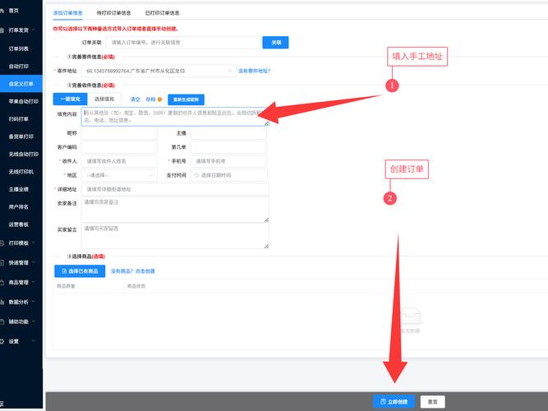Image resolution: width=548 pixels, height=411 pixels.
Task: Click the 手机号 phone field
Action: coord(228,161)
